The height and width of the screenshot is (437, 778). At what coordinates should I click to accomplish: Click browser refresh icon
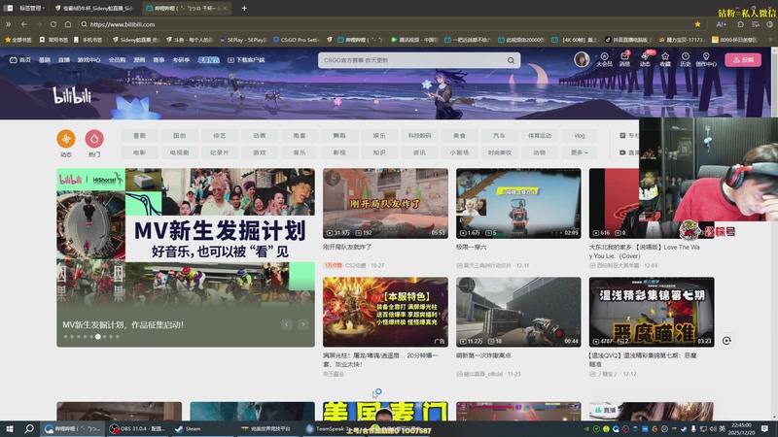53,24
